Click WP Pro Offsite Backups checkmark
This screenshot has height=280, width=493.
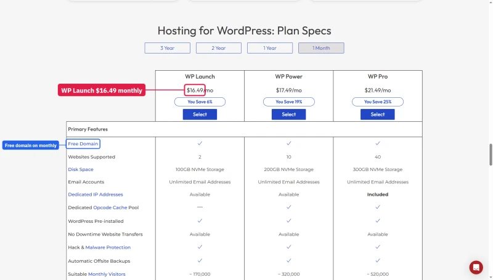(x=378, y=260)
